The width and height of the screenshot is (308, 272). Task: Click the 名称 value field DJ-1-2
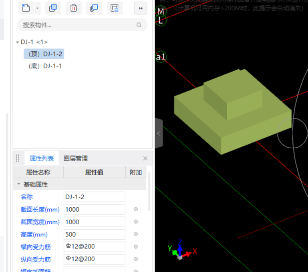(x=95, y=197)
